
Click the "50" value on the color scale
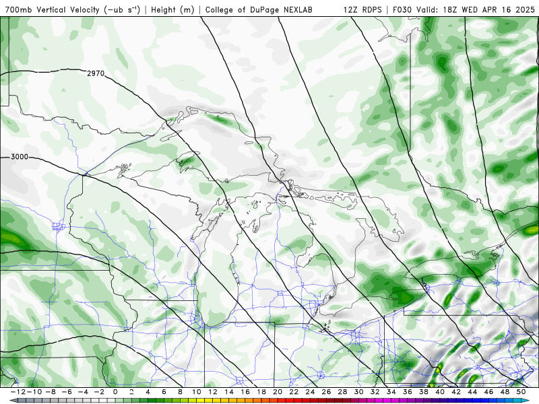click(x=521, y=392)
